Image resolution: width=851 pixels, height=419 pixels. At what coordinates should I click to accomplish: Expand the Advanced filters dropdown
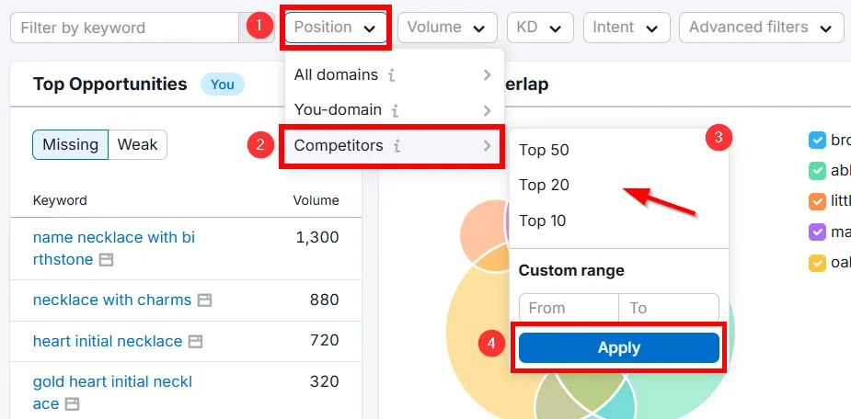[762, 27]
